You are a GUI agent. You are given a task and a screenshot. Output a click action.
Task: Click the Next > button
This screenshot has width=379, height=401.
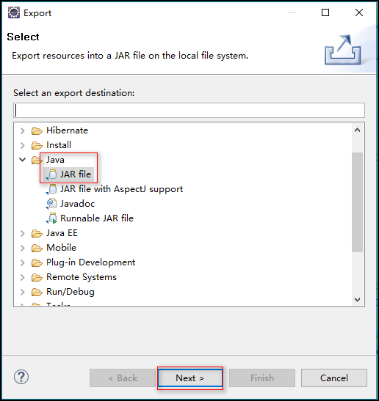(x=190, y=378)
